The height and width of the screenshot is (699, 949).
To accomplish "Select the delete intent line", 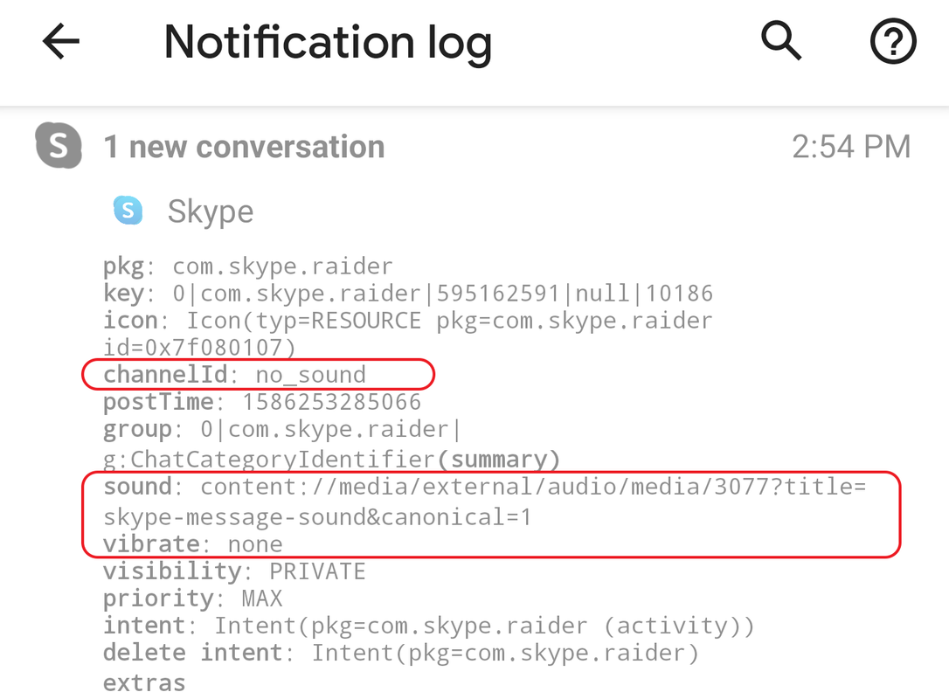I will tap(401, 653).
